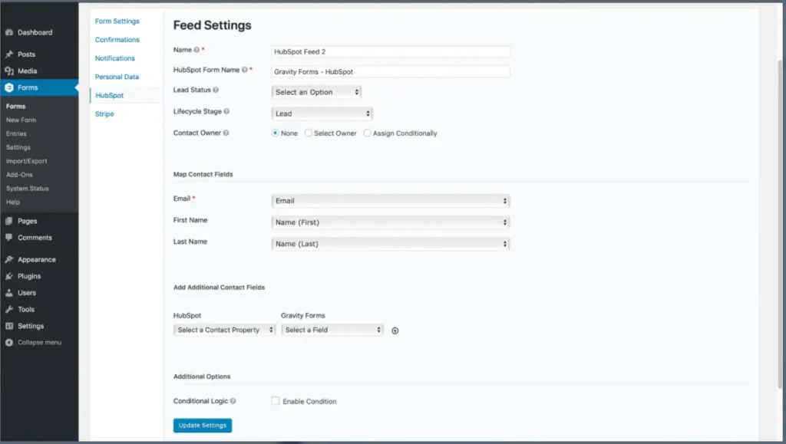The height and width of the screenshot is (444, 786).
Task: Open Forms link in Forms submenu
Action: coord(15,106)
